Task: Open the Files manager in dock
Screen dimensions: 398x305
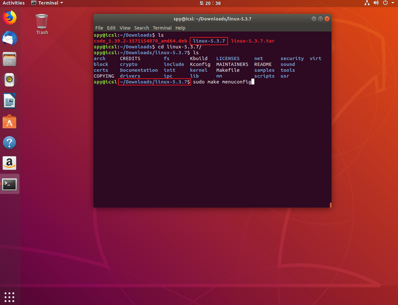Action: pyautogui.click(x=9, y=59)
